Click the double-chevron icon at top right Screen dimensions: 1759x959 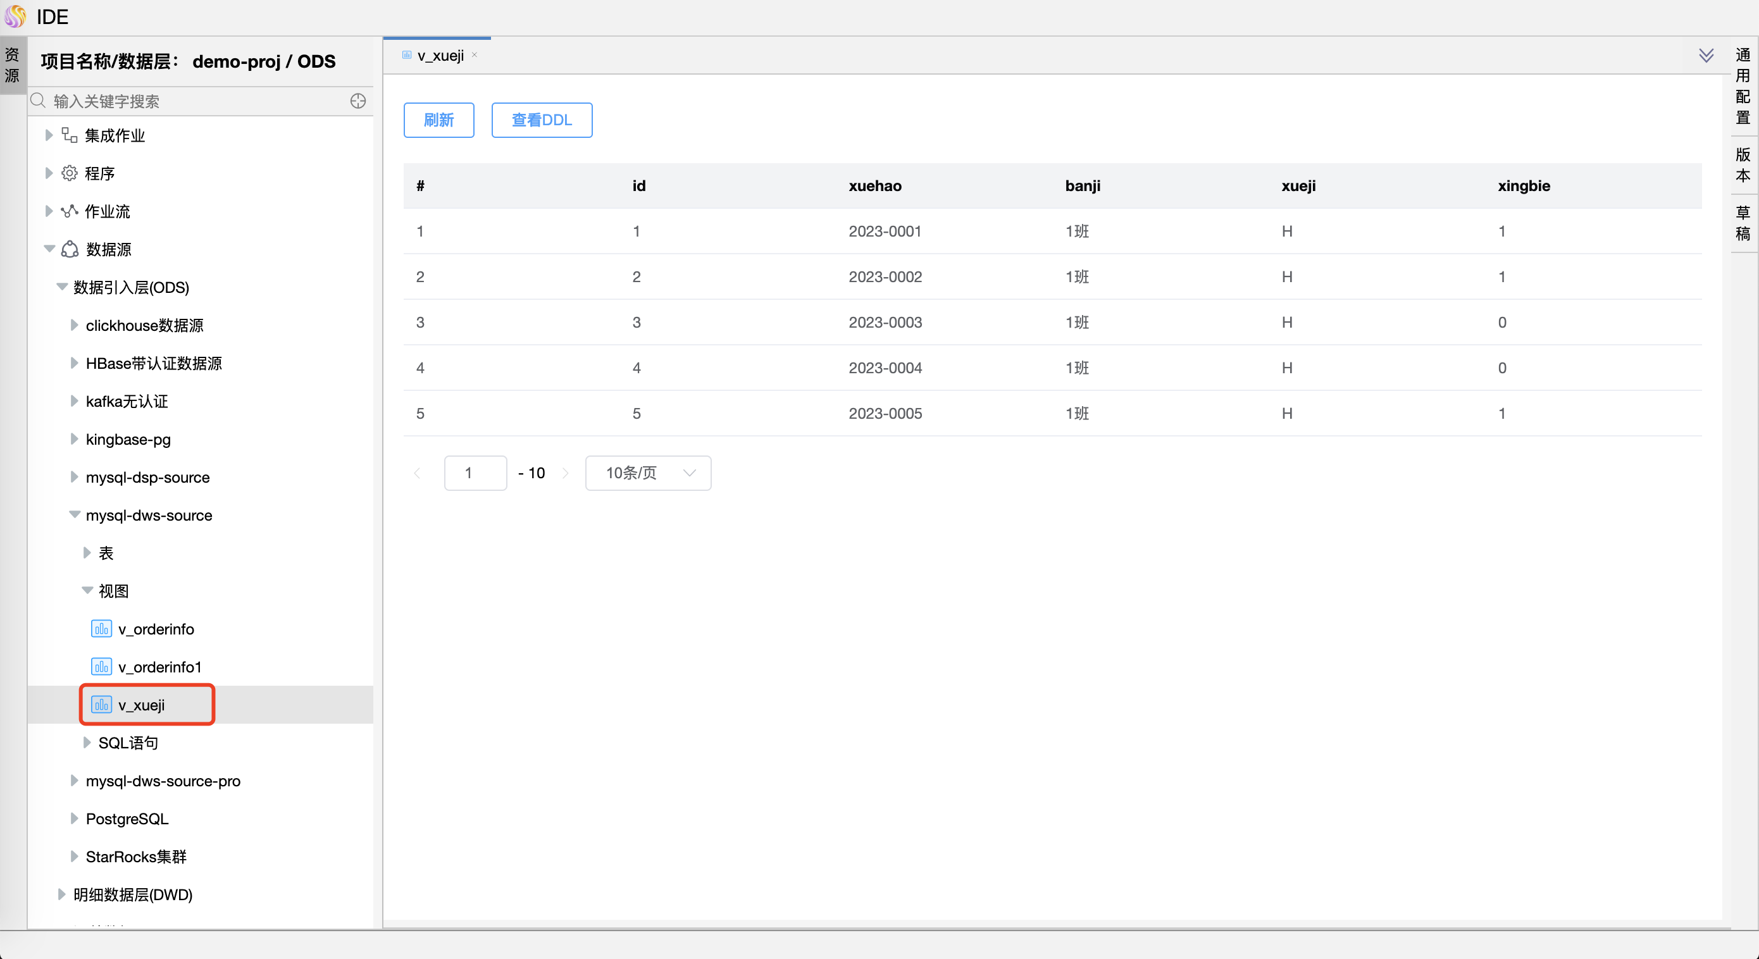[x=1706, y=55]
